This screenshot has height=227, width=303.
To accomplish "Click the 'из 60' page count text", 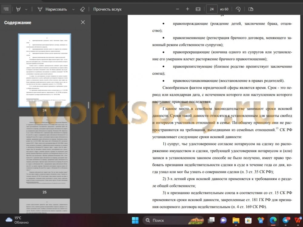I will 224,9.
